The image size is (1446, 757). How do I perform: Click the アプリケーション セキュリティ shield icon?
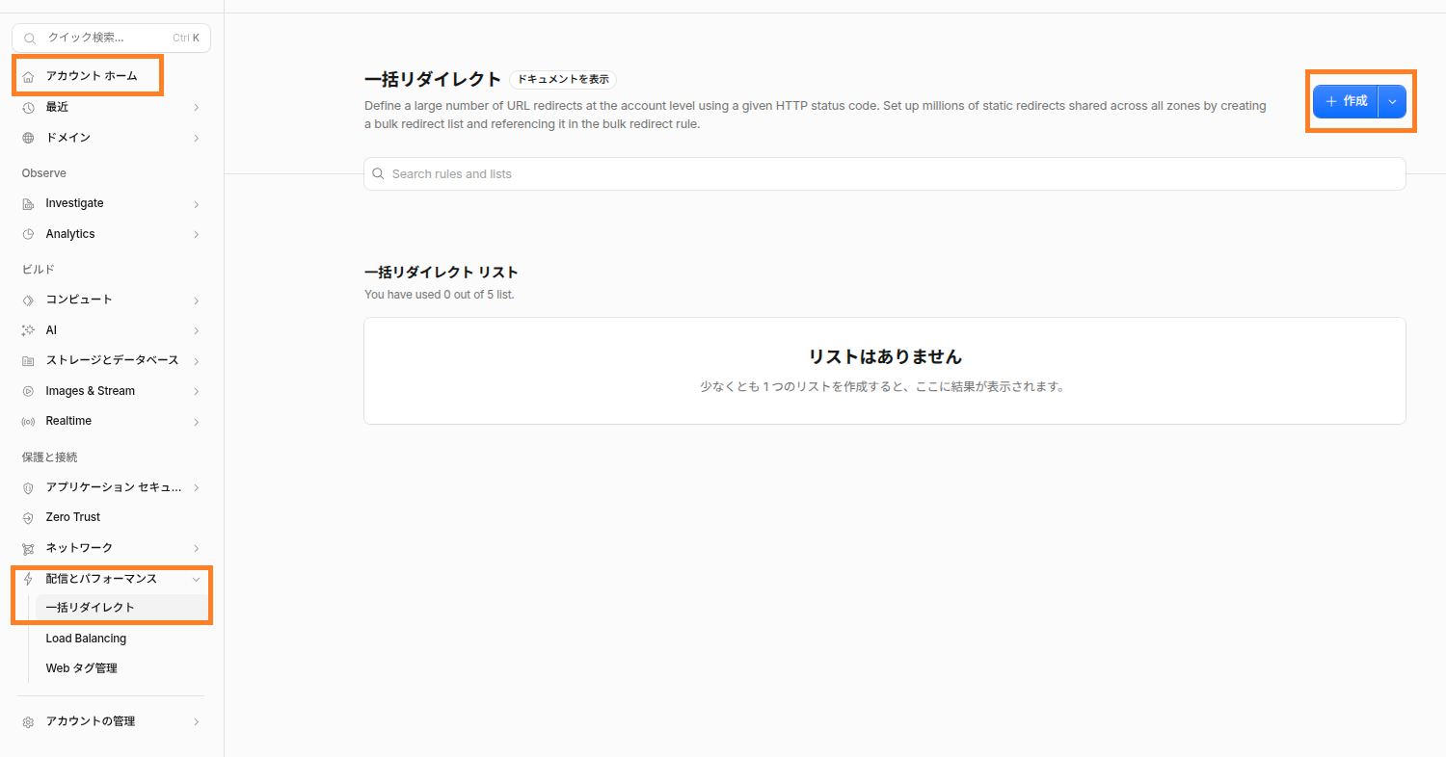point(28,487)
